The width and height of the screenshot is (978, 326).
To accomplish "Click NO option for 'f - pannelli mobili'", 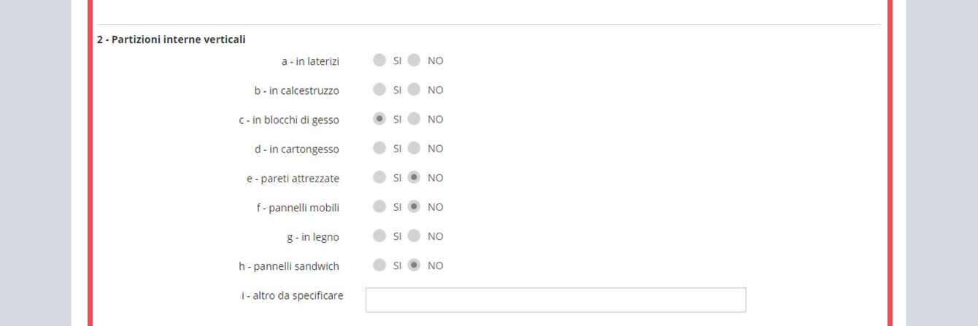I will (414, 206).
